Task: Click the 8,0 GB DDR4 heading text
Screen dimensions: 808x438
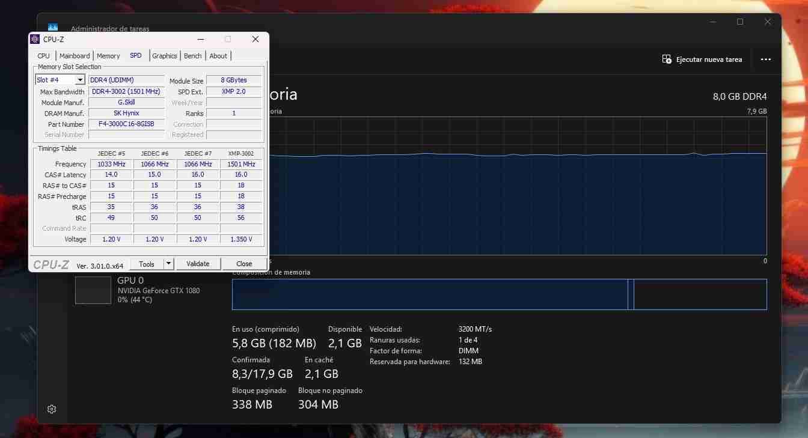Action: click(739, 97)
